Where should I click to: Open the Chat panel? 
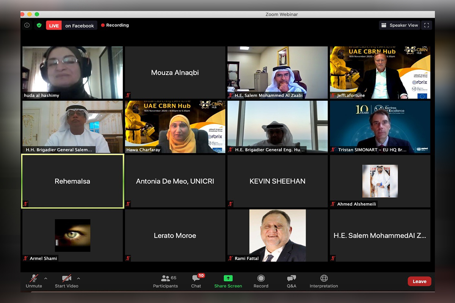coord(196,281)
